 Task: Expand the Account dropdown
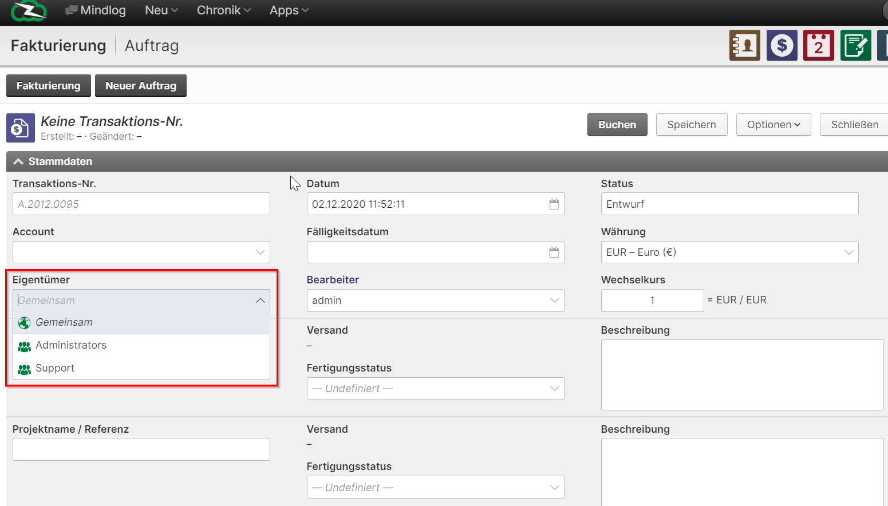click(141, 252)
